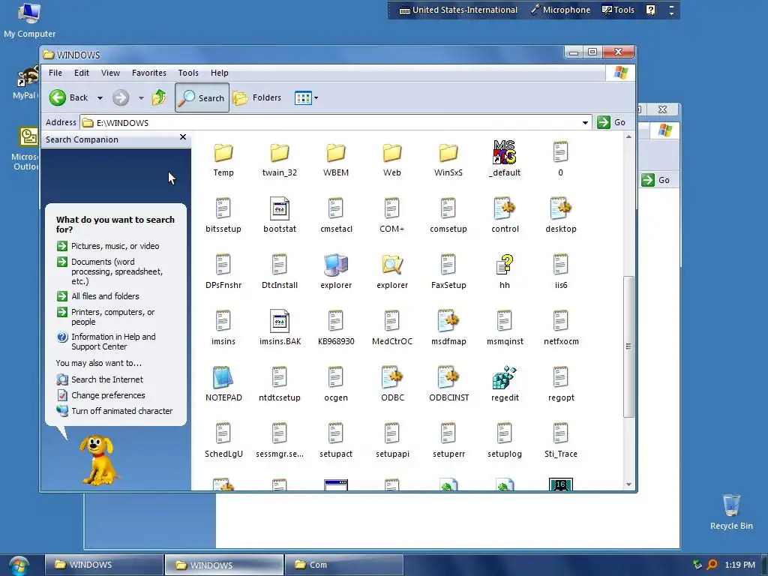
Task: Select the NOTEPAD application icon
Action: click(x=223, y=378)
